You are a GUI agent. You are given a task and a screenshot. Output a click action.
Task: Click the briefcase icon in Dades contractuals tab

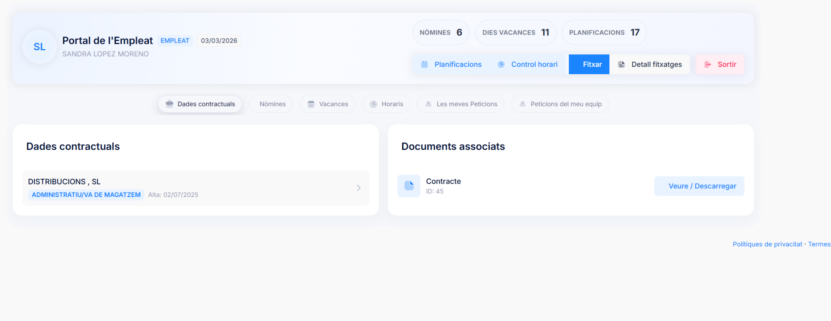170,104
